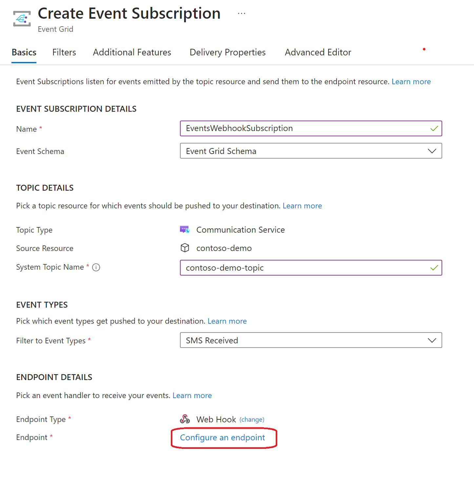Open the ellipsis more options menu
Viewport: 474px width, 479px height.
[242, 14]
